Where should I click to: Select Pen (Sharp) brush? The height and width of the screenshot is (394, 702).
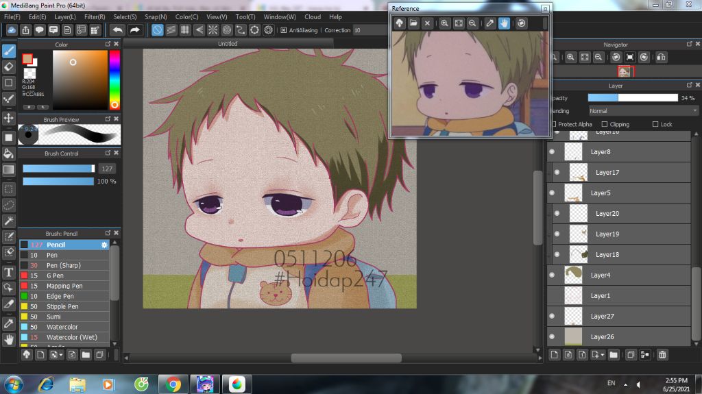(x=64, y=265)
